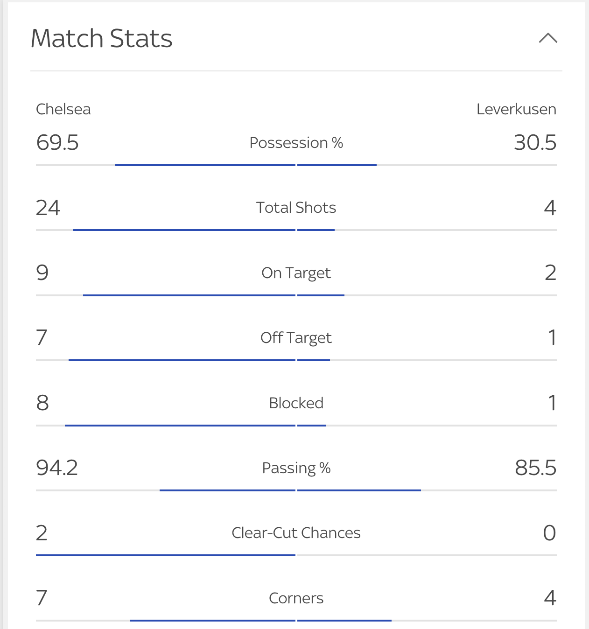Collapse the Match Stats section chevron
589x629 pixels.
[x=548, y=38]
